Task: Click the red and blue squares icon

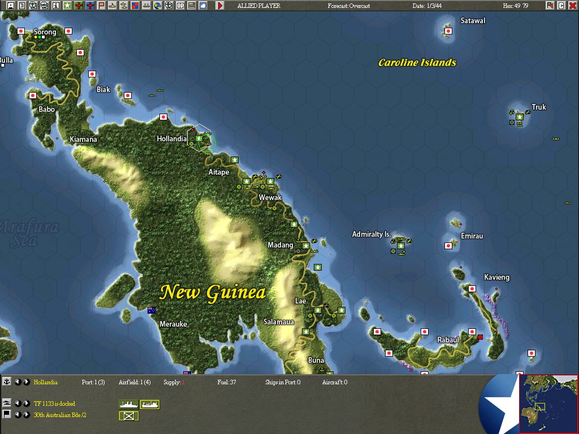Action: (x=135, y=6)
